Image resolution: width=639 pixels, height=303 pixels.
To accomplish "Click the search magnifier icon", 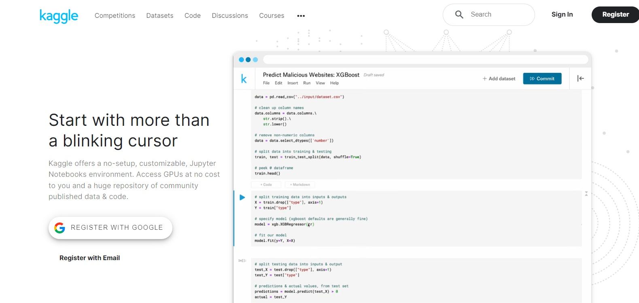I will click(459, 15).
